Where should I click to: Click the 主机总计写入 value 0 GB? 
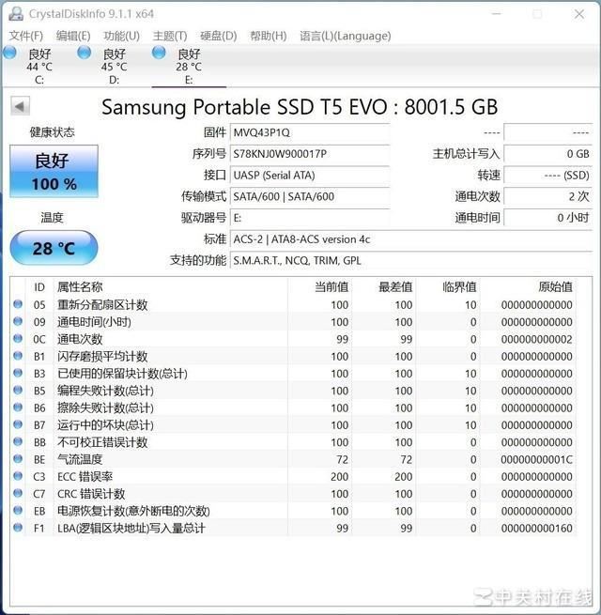(x=547, y=154)
